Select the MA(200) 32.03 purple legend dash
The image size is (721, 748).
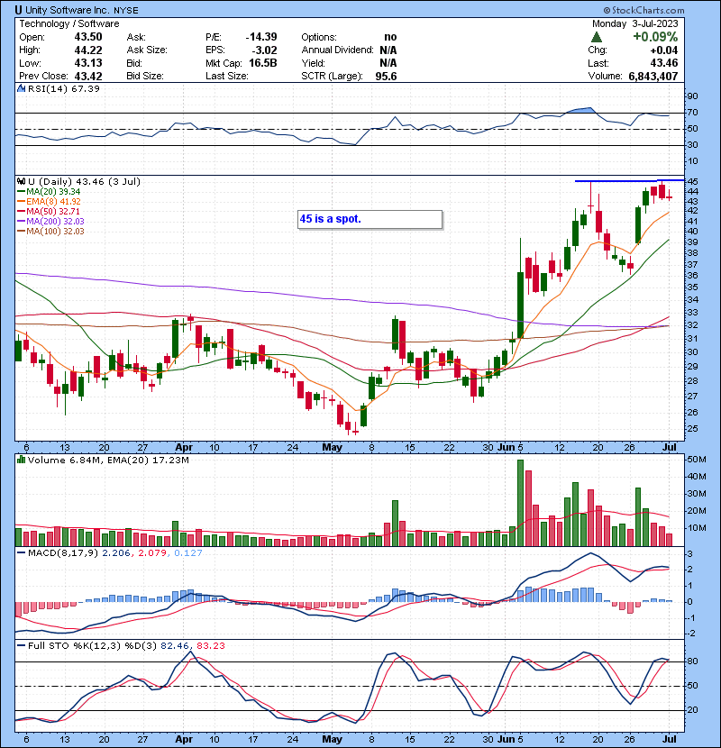[21, 222]
